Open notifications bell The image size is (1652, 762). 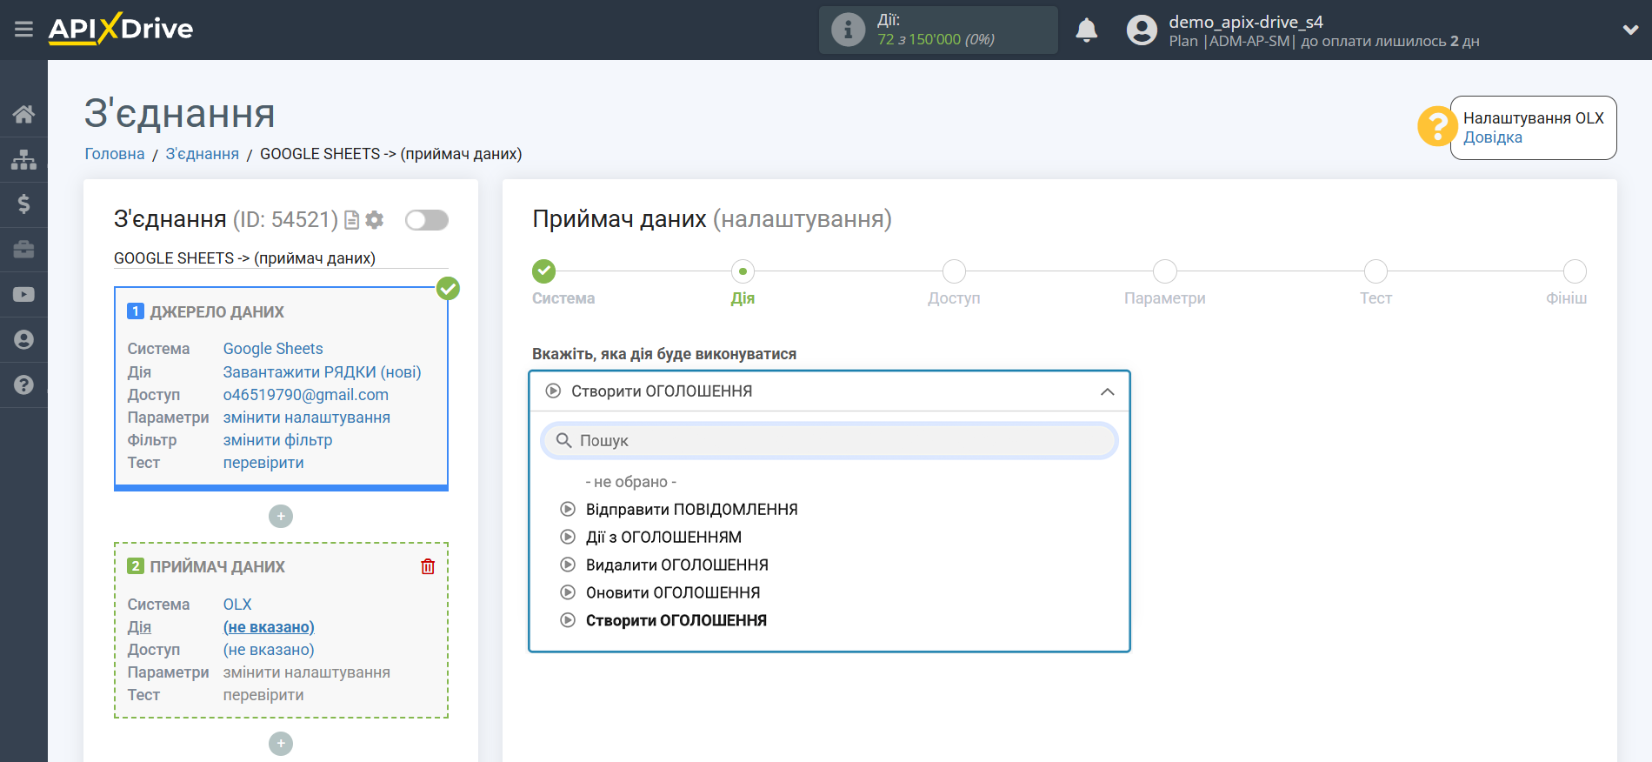pyautogui.click(x=1087, y=30)
